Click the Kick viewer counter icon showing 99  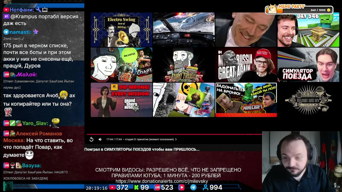pyautogui.click(x=137, y=187)
